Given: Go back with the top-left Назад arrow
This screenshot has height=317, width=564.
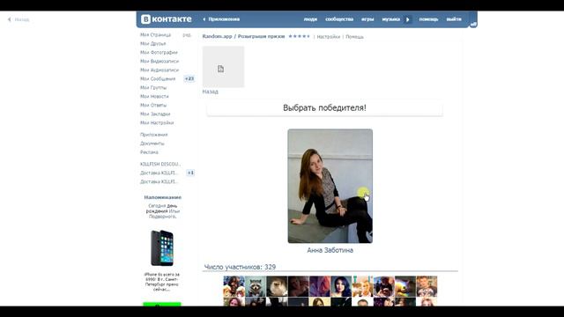Looking at the screenshot, I should pos(19,19).
